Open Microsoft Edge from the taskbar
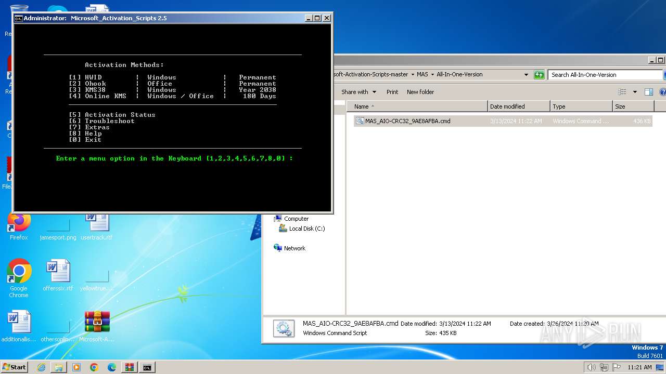666x374 pixels. point(112,367)
